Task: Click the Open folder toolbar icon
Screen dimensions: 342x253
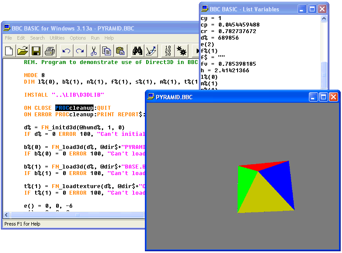Action: click(x=23, y=51)
